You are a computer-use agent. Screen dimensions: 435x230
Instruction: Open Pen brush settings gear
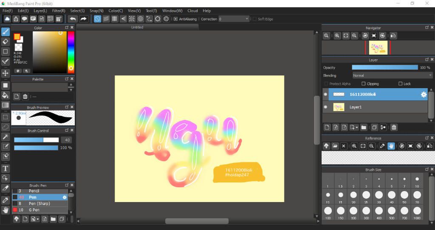(x=65, y=197)
